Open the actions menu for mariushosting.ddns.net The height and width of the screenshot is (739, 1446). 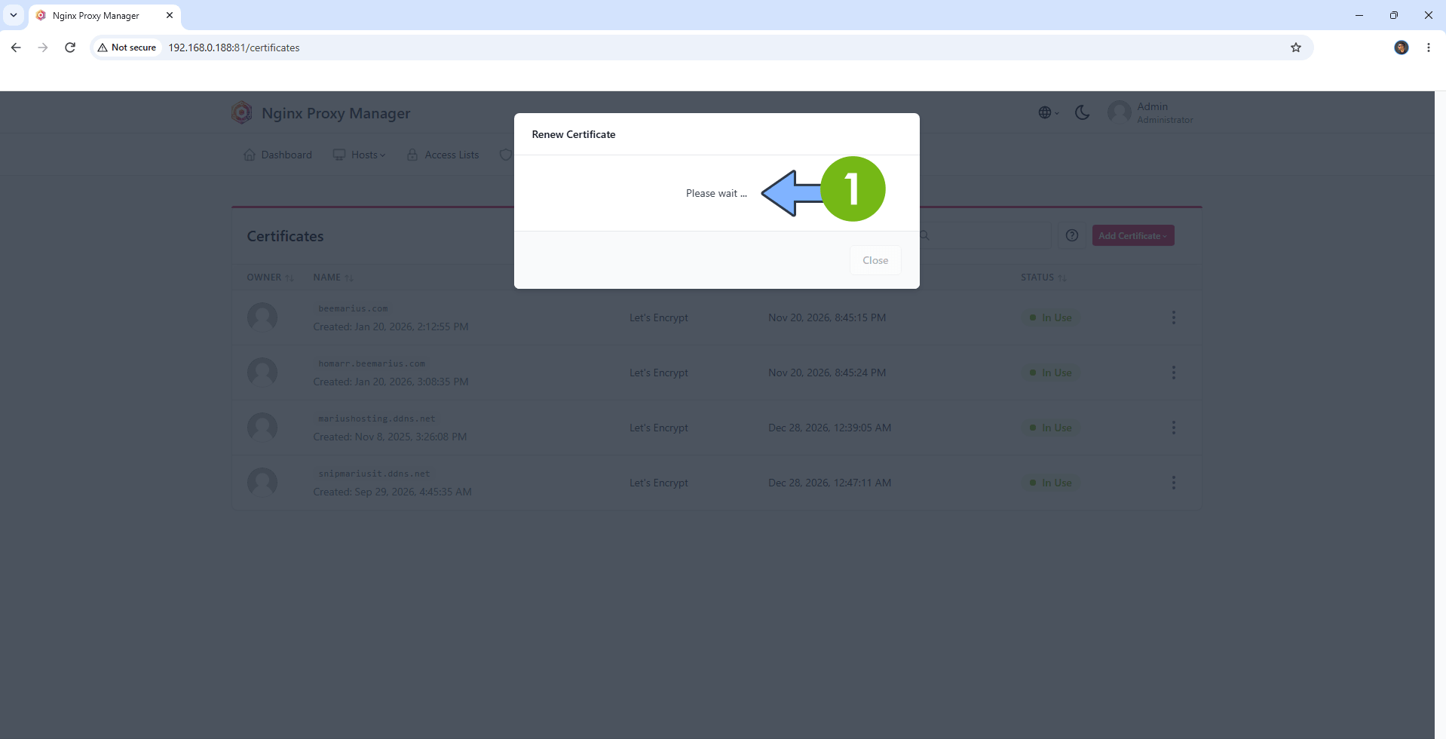coord(1173,428)
